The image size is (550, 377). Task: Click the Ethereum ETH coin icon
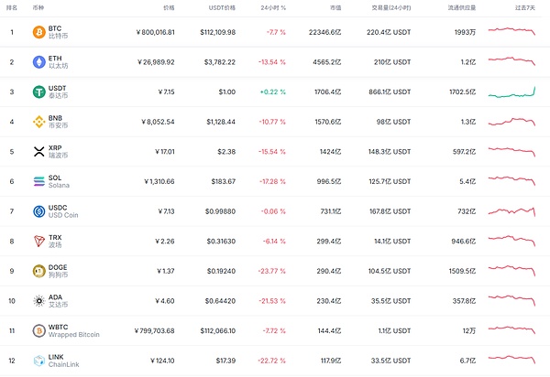[x=38, y=62]
